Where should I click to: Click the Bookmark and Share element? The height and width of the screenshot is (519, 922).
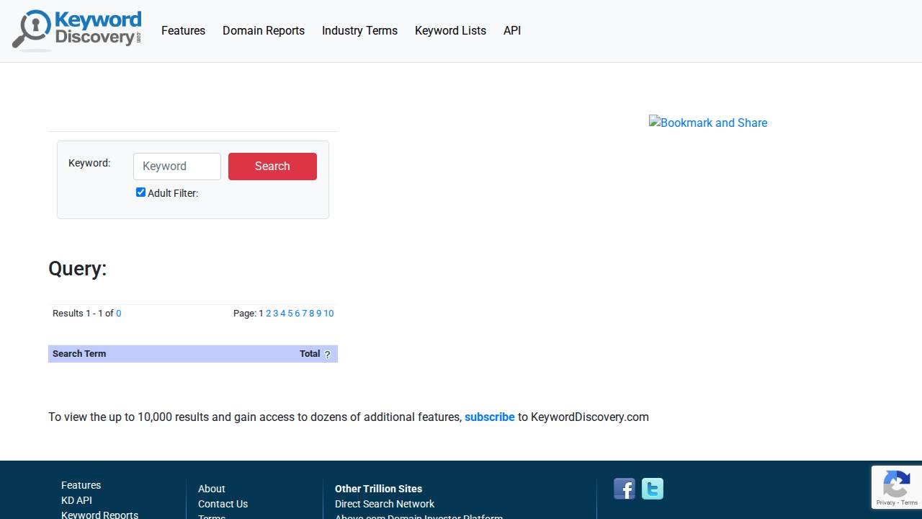point(707,123)
